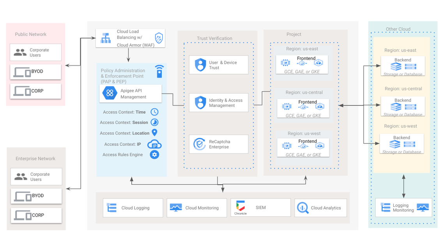The height and width of the screenshot is (236, 442).
Task: Click the us-west Frontend middle App Engine icon
Action: point(303,146)
